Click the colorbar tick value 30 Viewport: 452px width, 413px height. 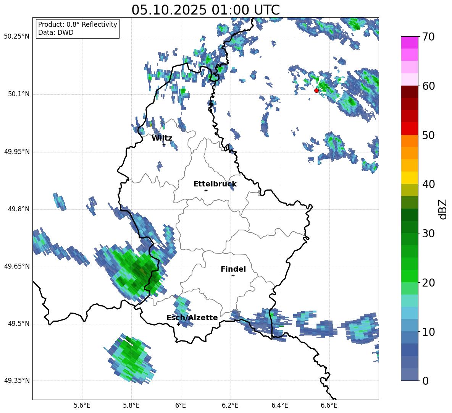coord(428,233)
